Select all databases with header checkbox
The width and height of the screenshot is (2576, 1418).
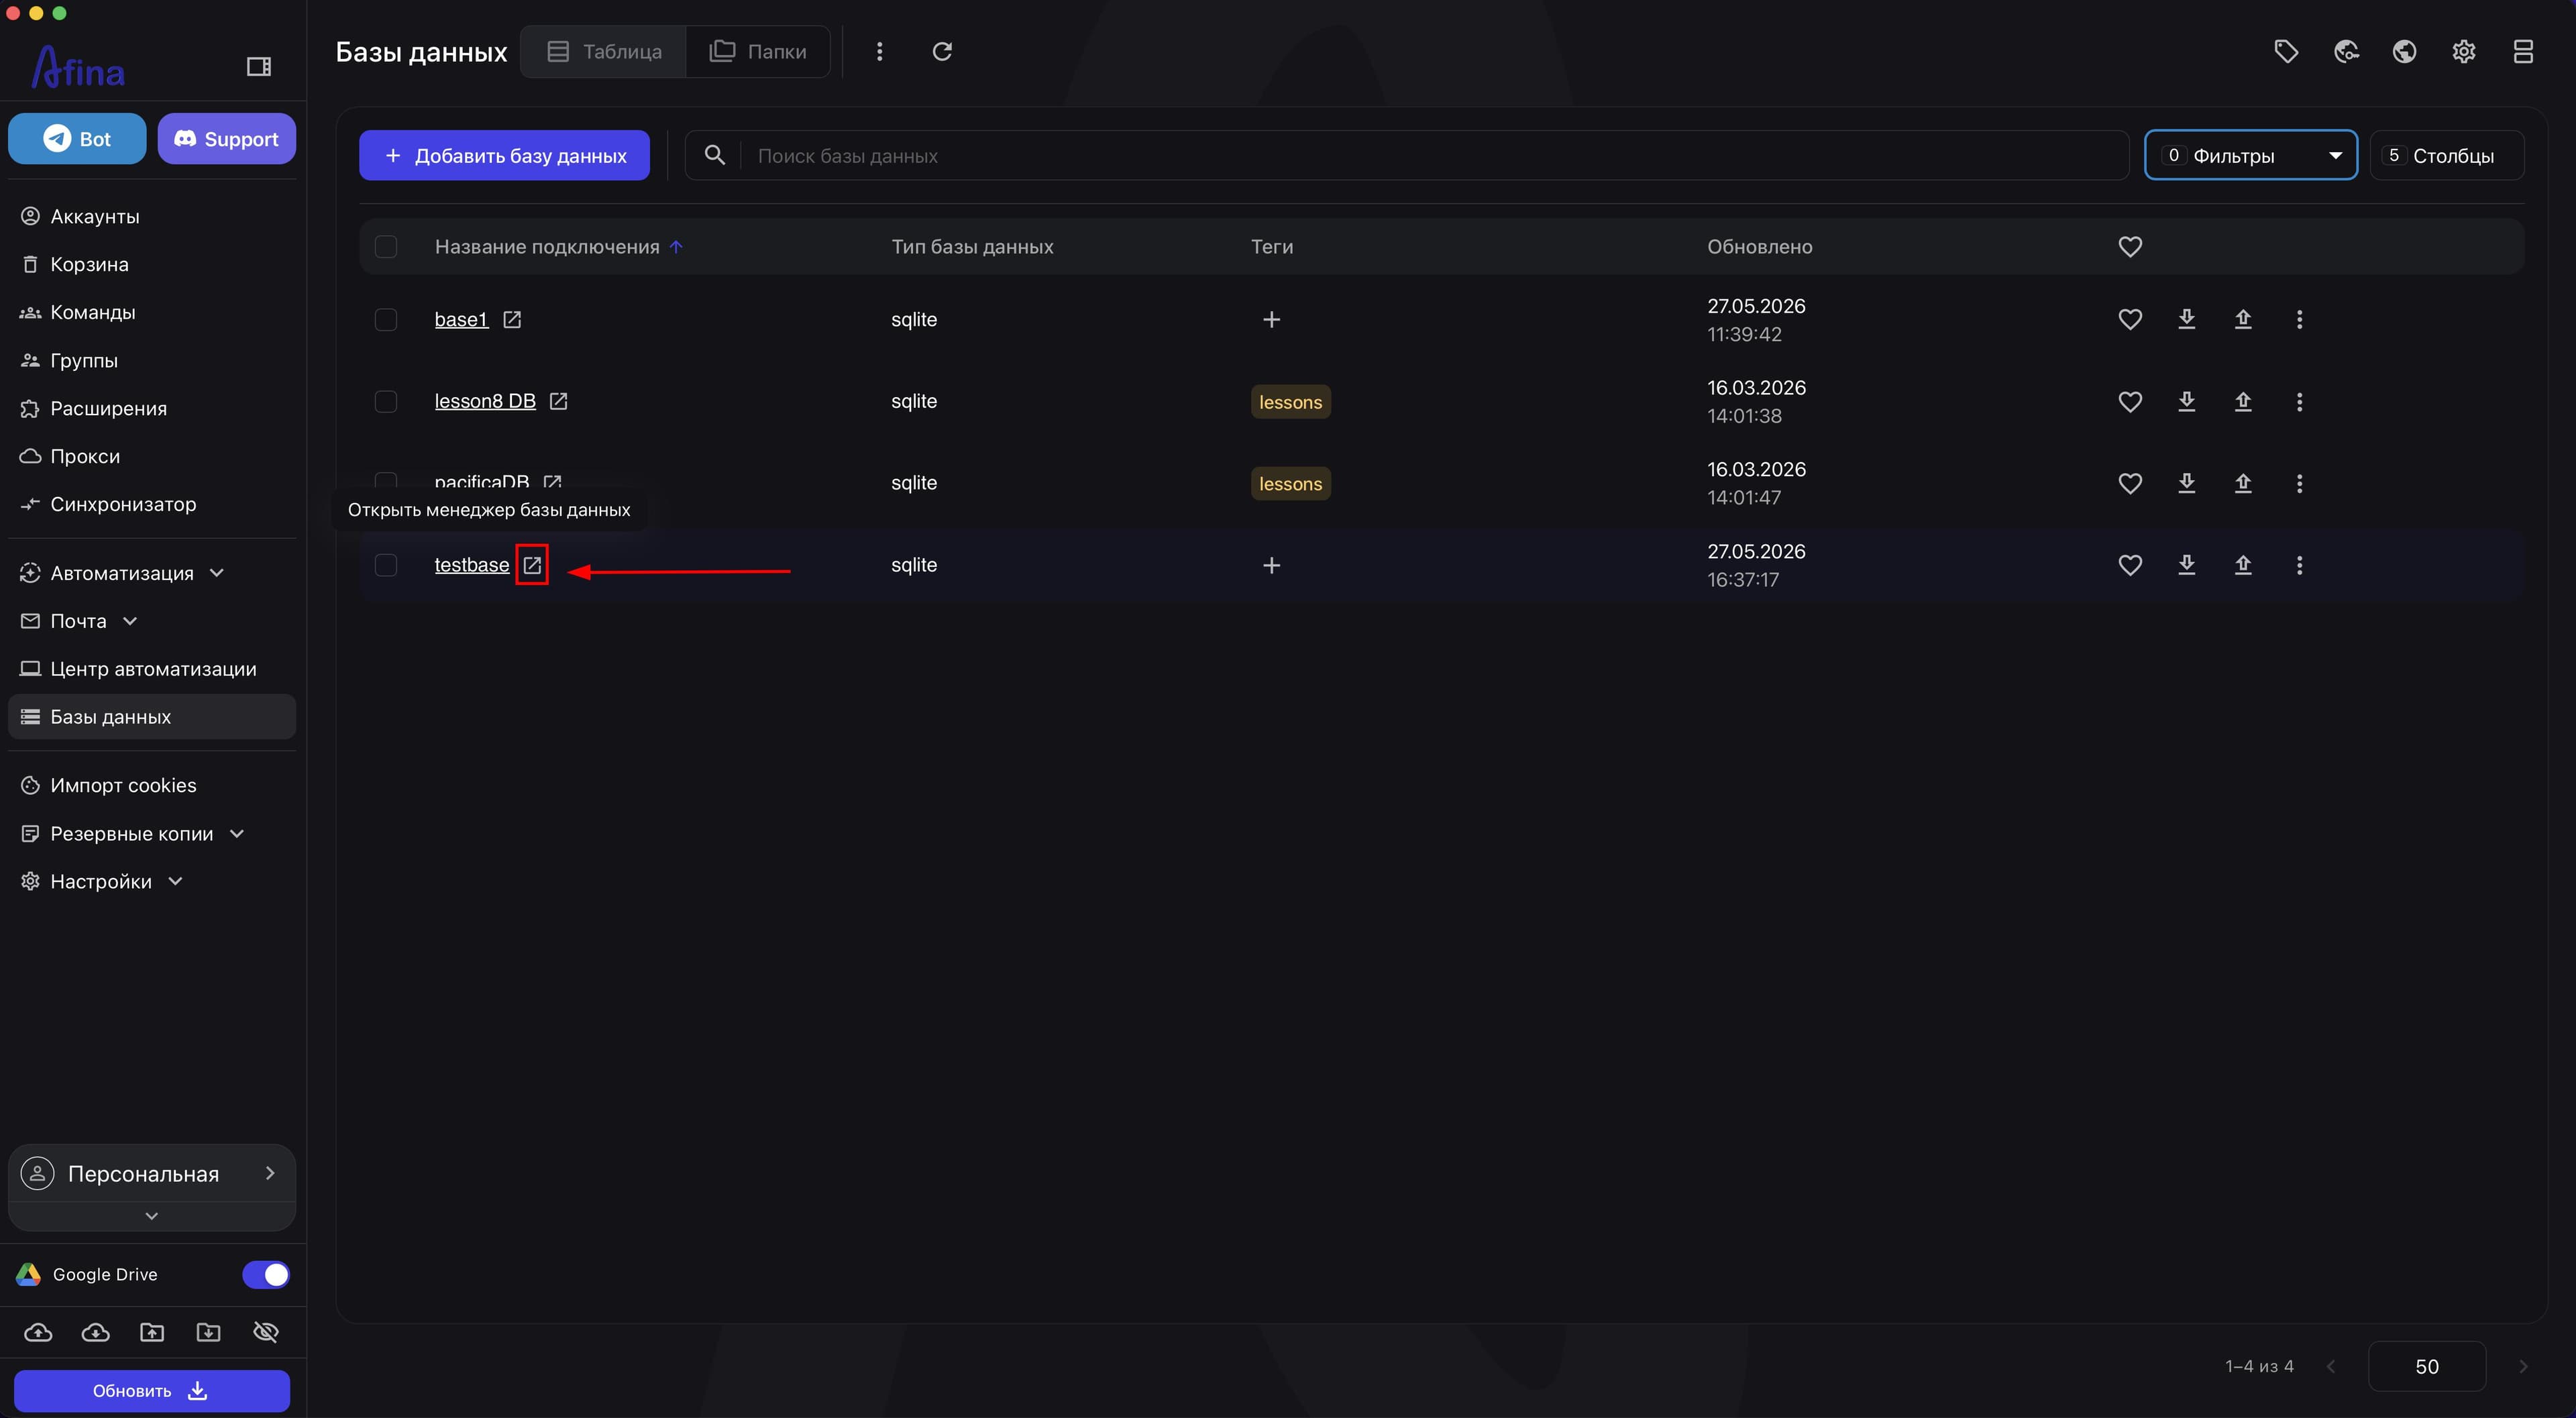386,247
